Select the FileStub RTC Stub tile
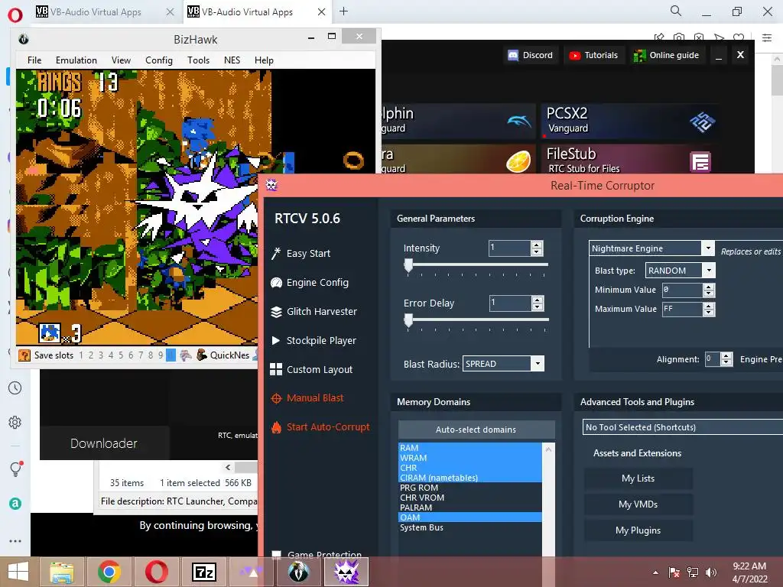 point(630,159)
